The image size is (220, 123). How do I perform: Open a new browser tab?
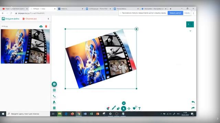click(170, 9)
